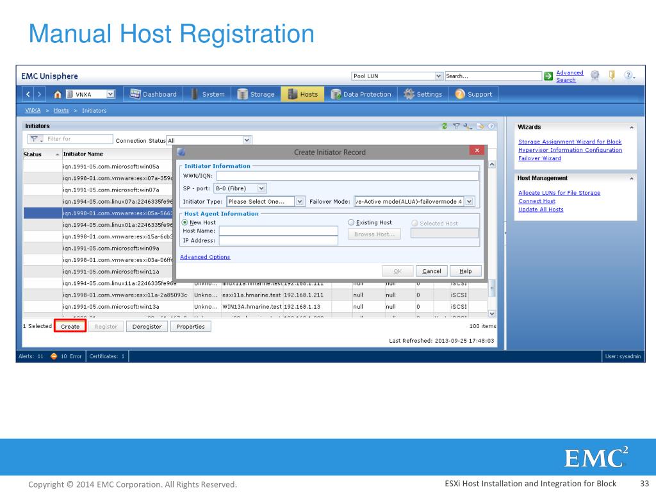The height and width of the screenshot is (492, 656).
Task: Collapse the Host Management panel
Action: coord(632,178)
